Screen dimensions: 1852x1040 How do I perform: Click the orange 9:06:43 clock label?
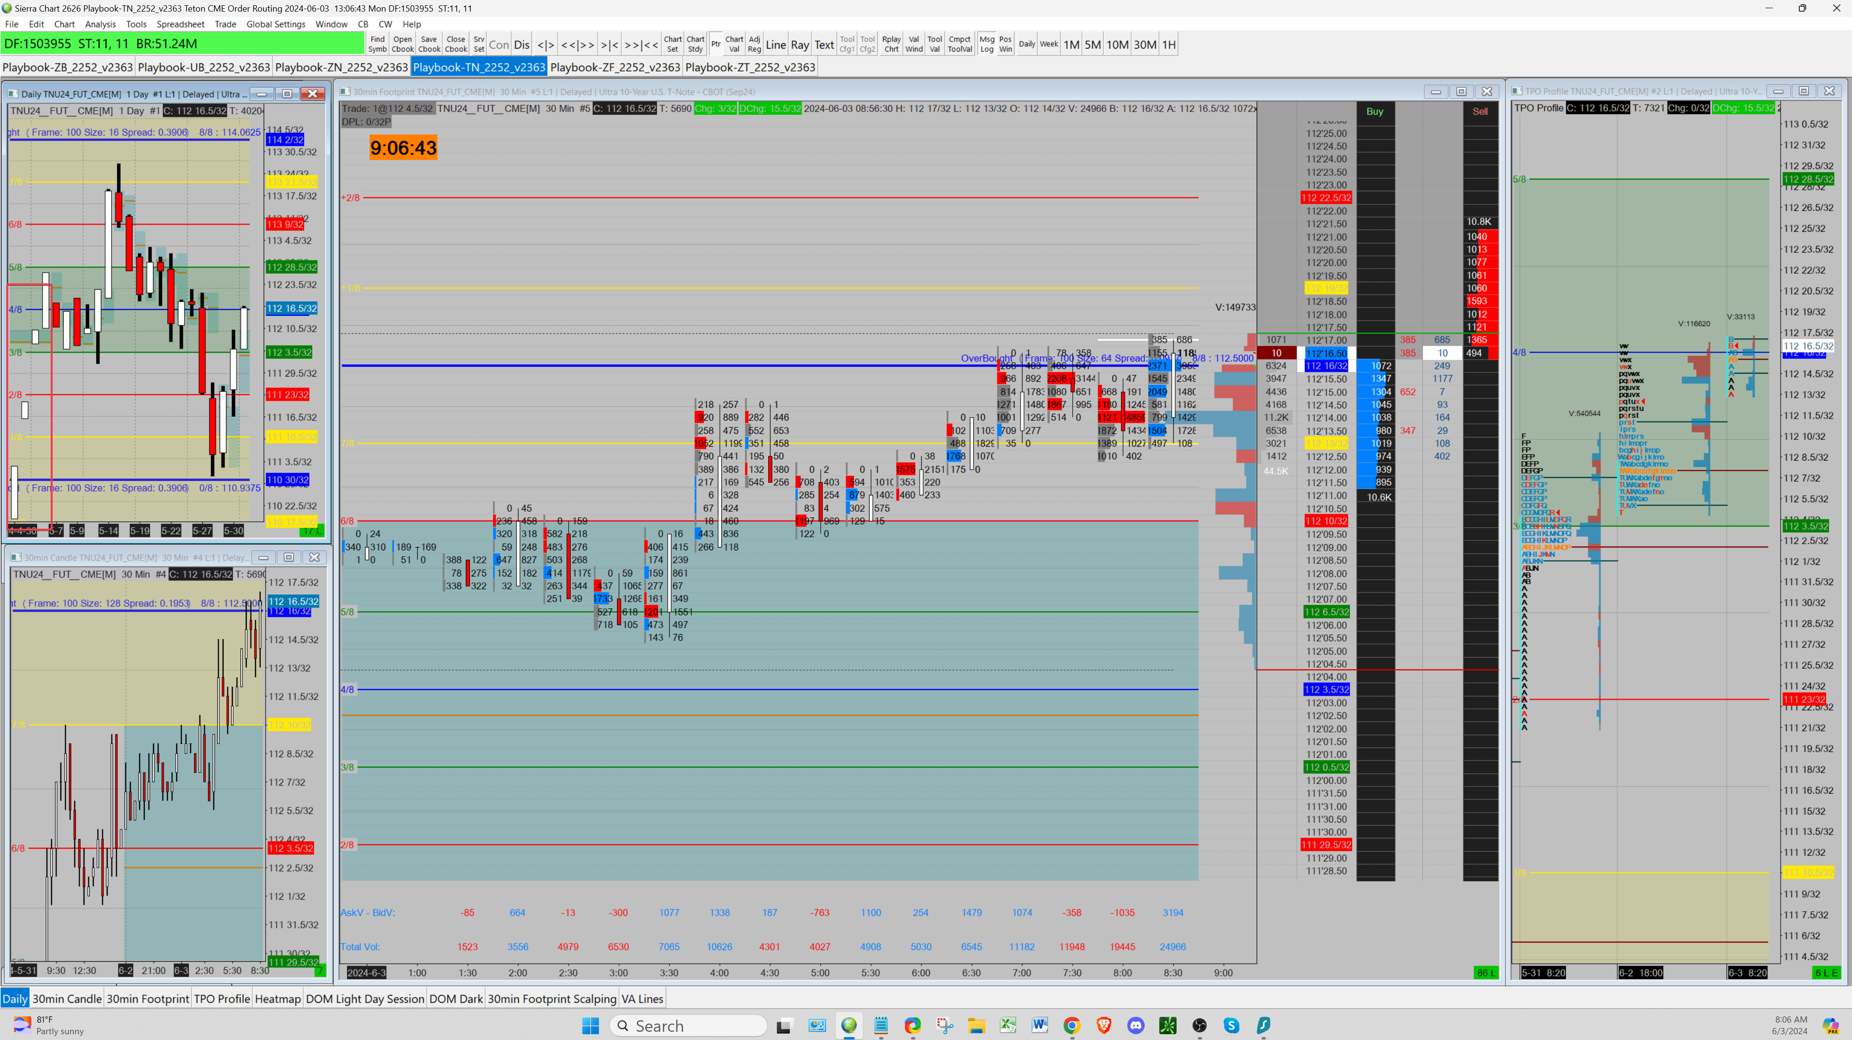pos(403,148)
